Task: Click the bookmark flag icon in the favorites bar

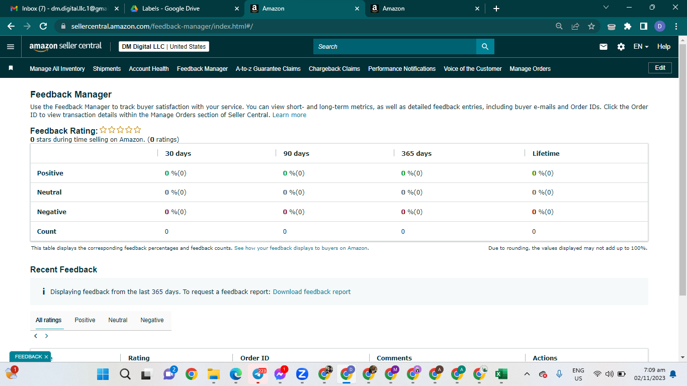Action: coord(11,68)
